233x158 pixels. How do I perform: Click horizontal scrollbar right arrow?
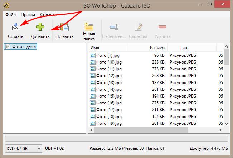point(220,130)
